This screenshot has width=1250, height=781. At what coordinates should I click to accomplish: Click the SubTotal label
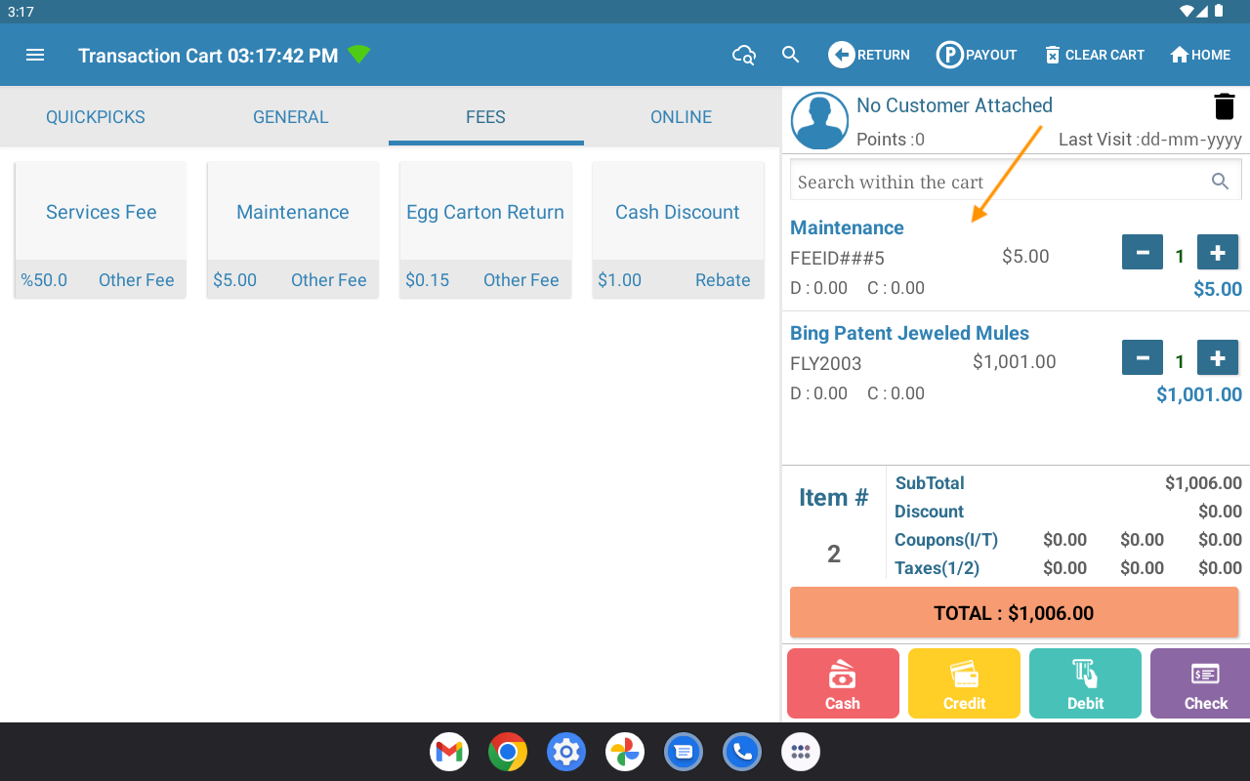(930, 483)
